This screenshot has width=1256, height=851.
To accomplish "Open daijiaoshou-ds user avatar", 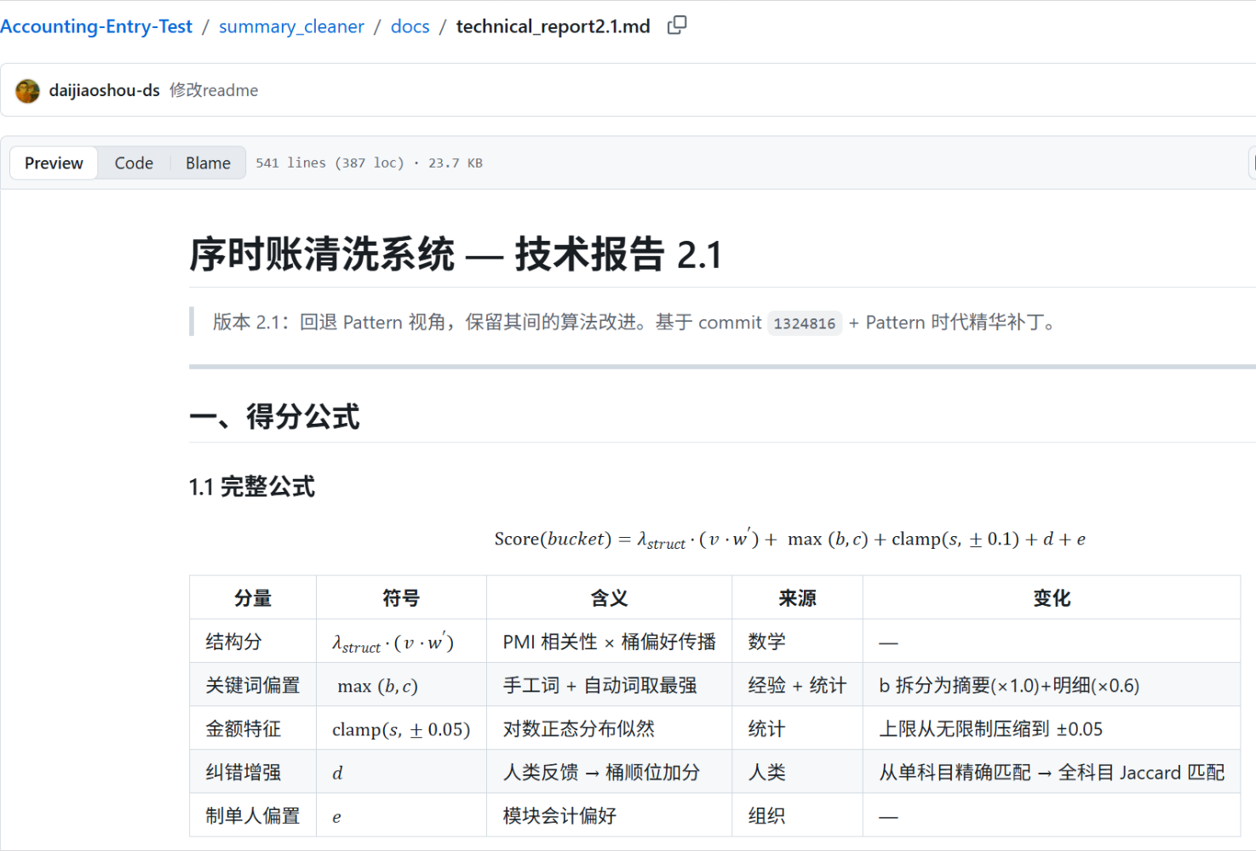I will [27, 90].
